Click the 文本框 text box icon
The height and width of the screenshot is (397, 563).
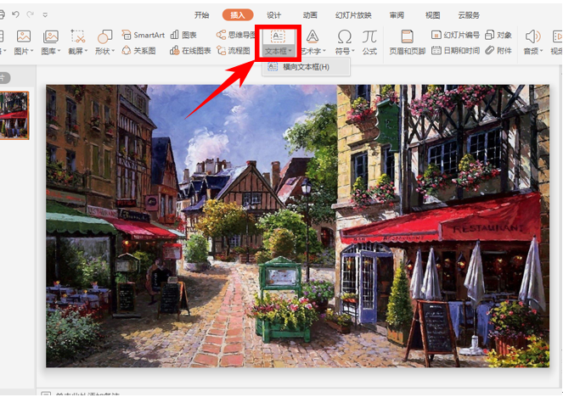point(278,36)
